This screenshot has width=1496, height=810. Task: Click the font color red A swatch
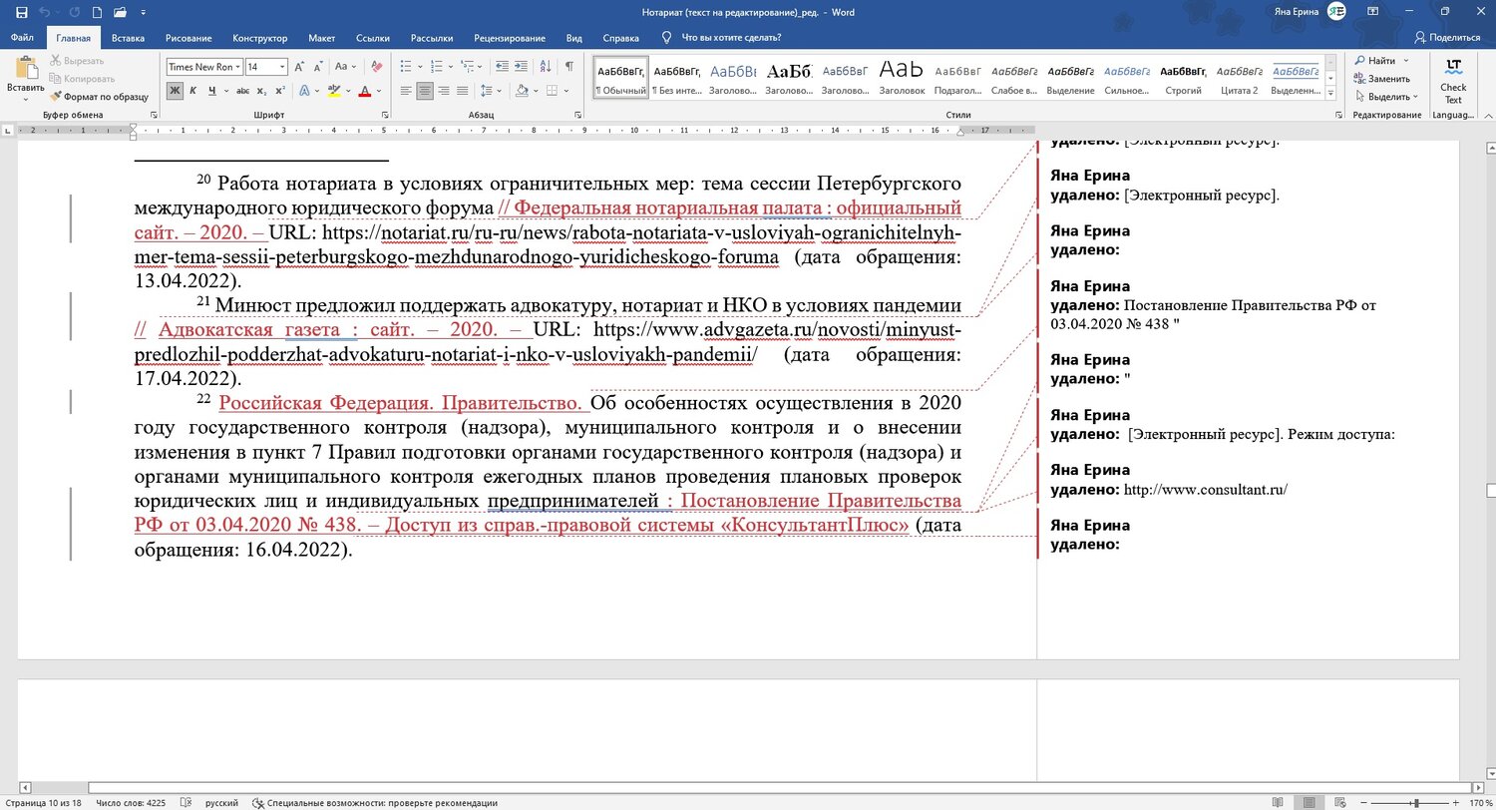[x=364, y=91]
